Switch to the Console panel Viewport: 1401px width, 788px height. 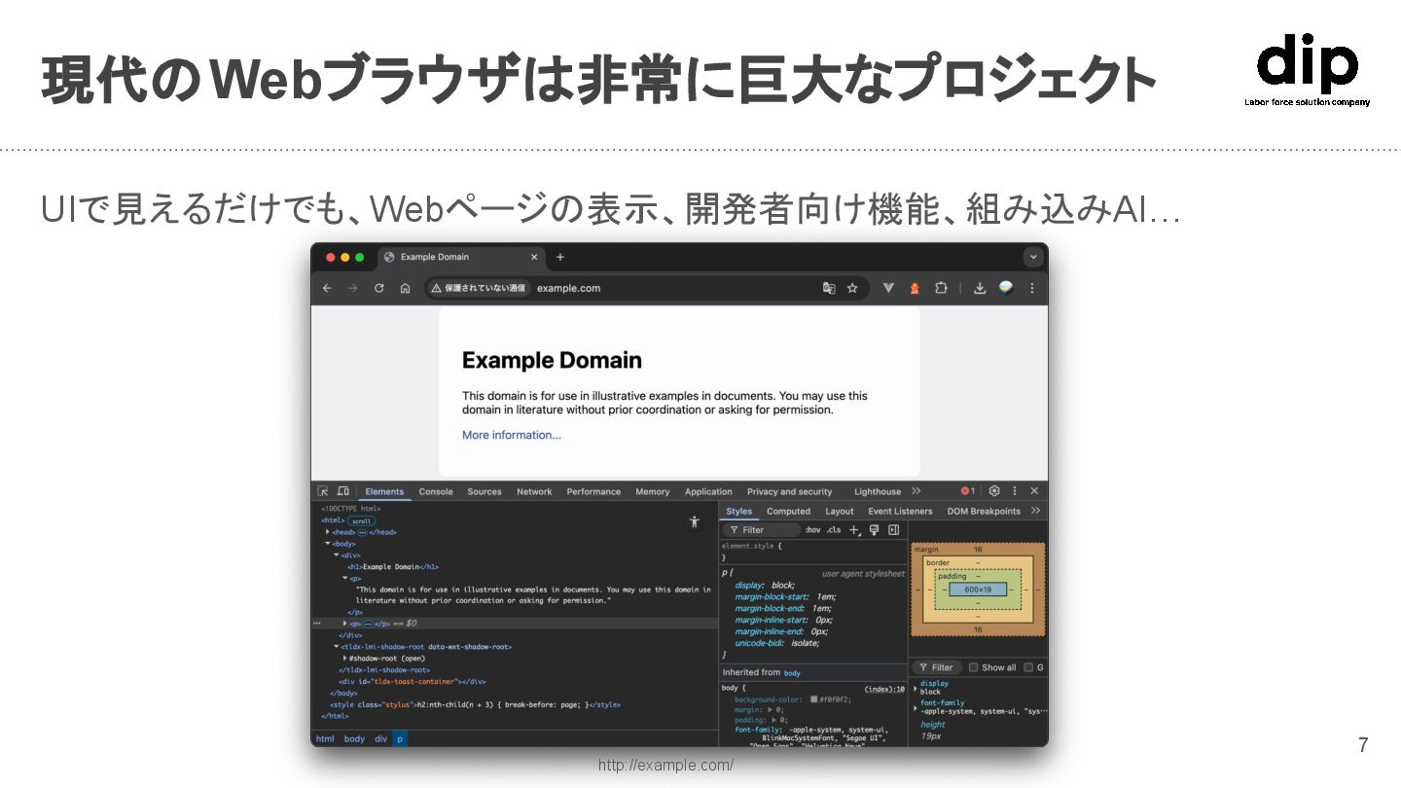[436, 492]
